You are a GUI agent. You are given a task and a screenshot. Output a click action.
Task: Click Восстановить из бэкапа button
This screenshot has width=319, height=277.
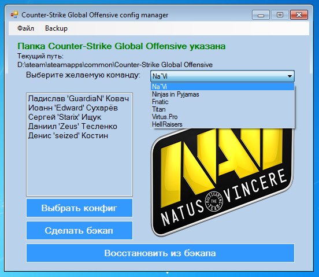click(x=160, y=253)
